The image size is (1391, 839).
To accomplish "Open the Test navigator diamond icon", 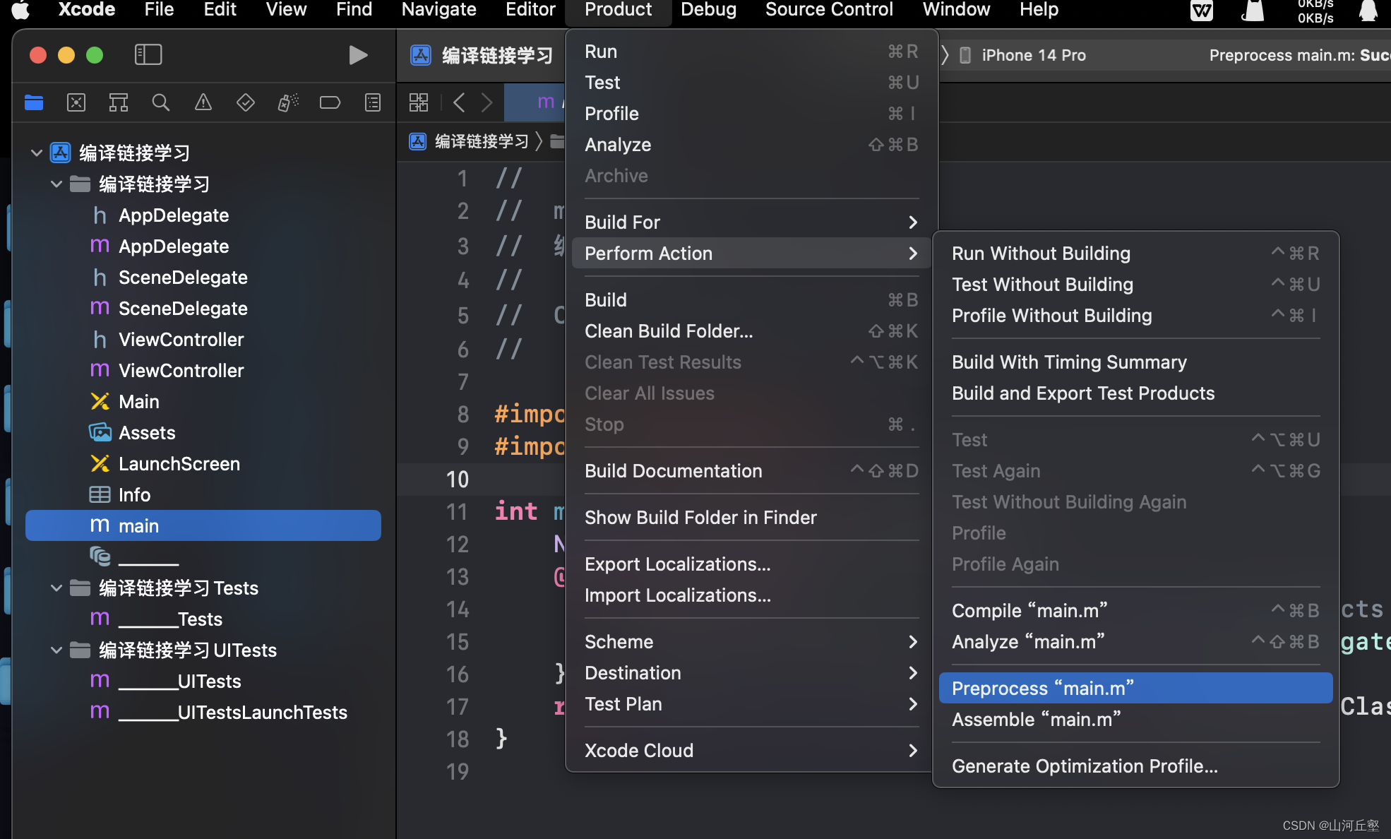I will pos(246,103).
